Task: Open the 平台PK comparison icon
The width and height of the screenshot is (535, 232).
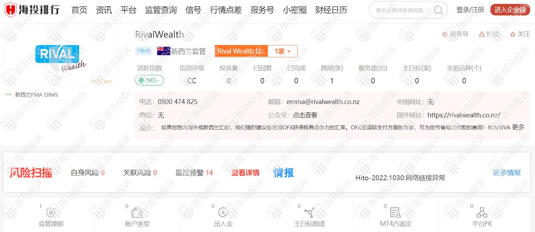Action: tap(482, 213)
